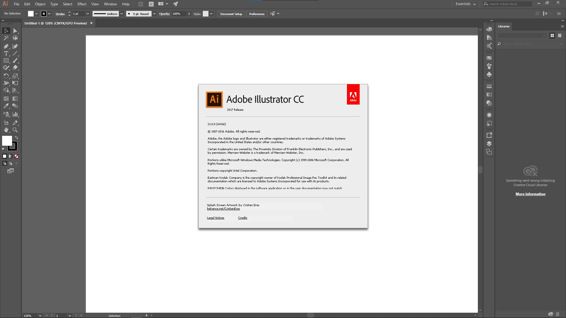Select the Rotate tool
Screen dimensions: 566x318
(x=6, y=76)
